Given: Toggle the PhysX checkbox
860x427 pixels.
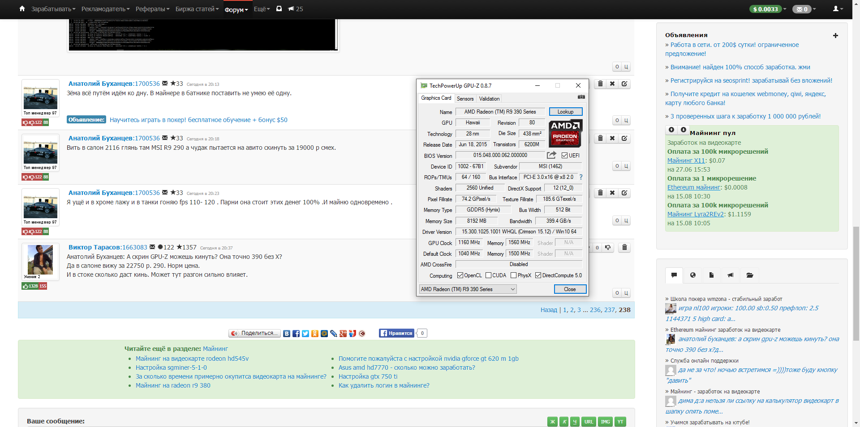Looking at the screenshot, I should coord(514,275).
